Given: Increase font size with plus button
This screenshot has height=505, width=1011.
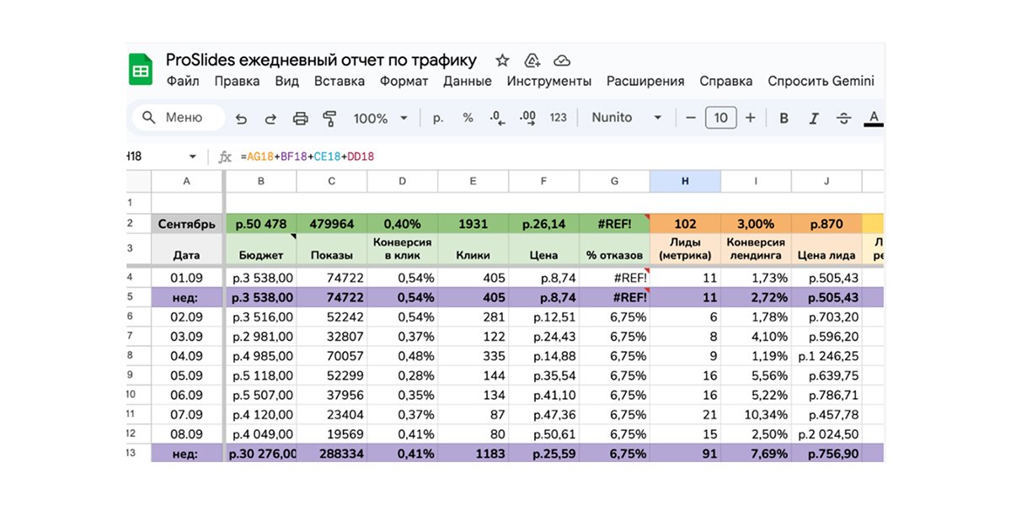Looking at the screenshot, I should (x=750, y=118).
